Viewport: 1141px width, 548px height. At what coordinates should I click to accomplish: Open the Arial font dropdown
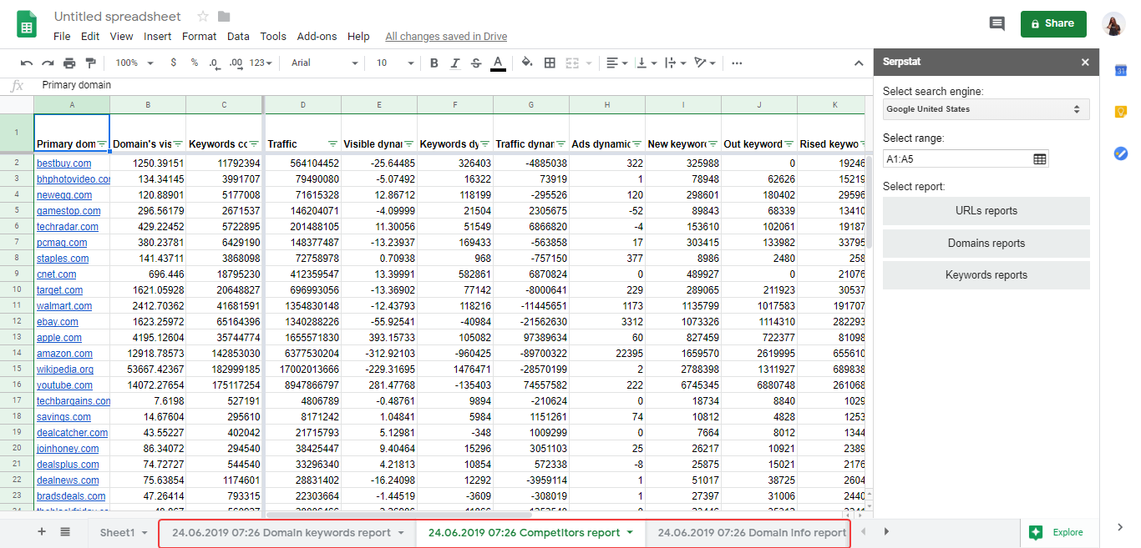325,63
